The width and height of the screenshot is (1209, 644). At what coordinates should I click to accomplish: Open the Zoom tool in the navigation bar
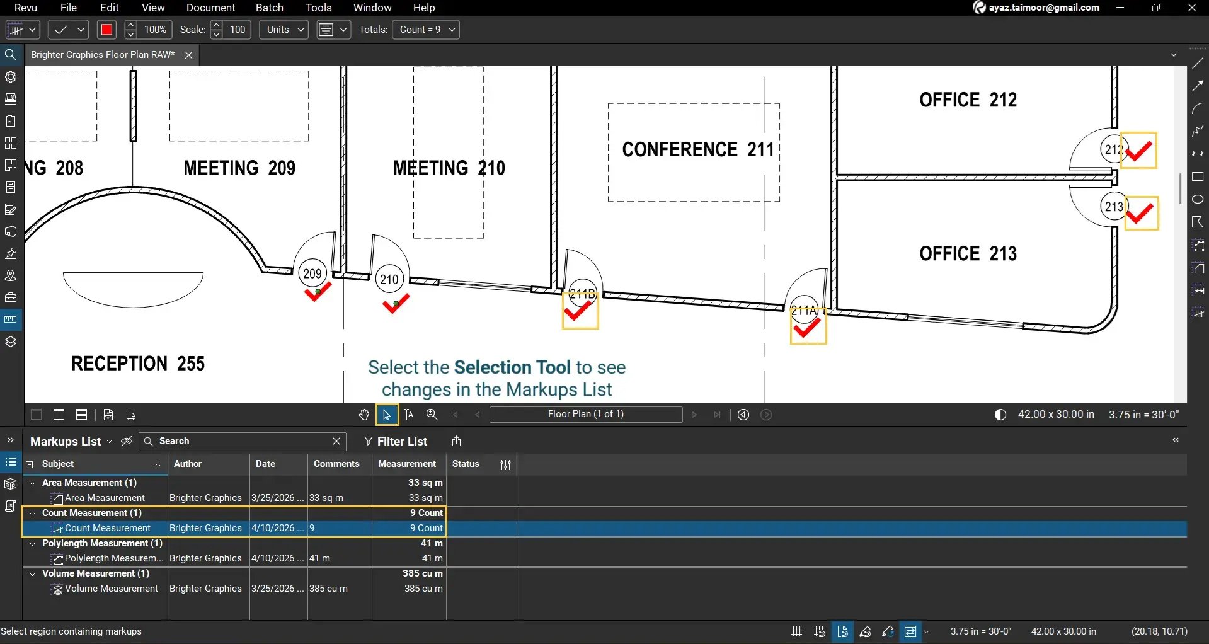[432, 415]
